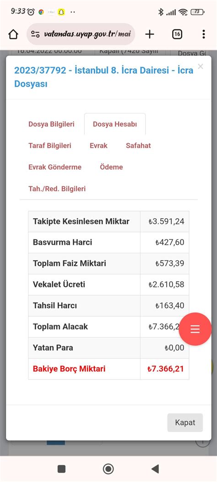Open the Evrak Gönderme tab
The image size is (217, 482).
[x=55, y=167]
